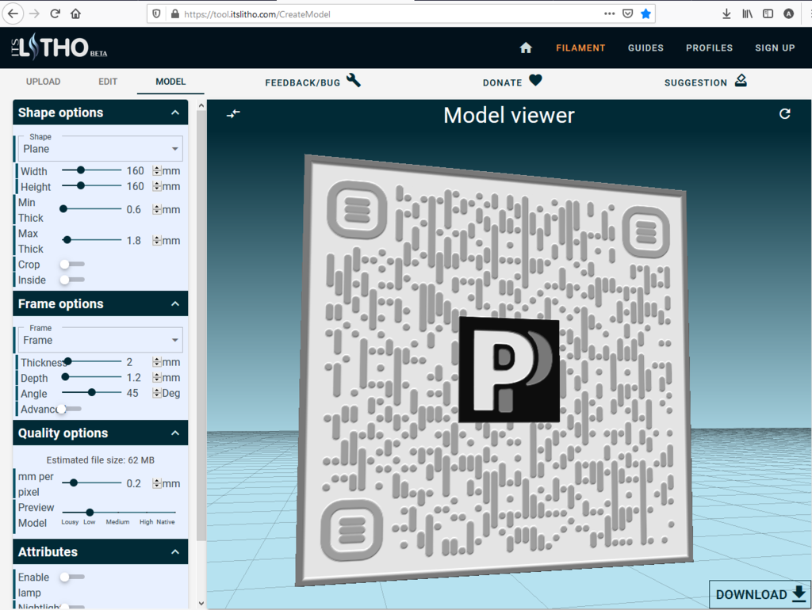Click the Download button
This screenshot has width=812, height=610.
(x=753, y=594)
